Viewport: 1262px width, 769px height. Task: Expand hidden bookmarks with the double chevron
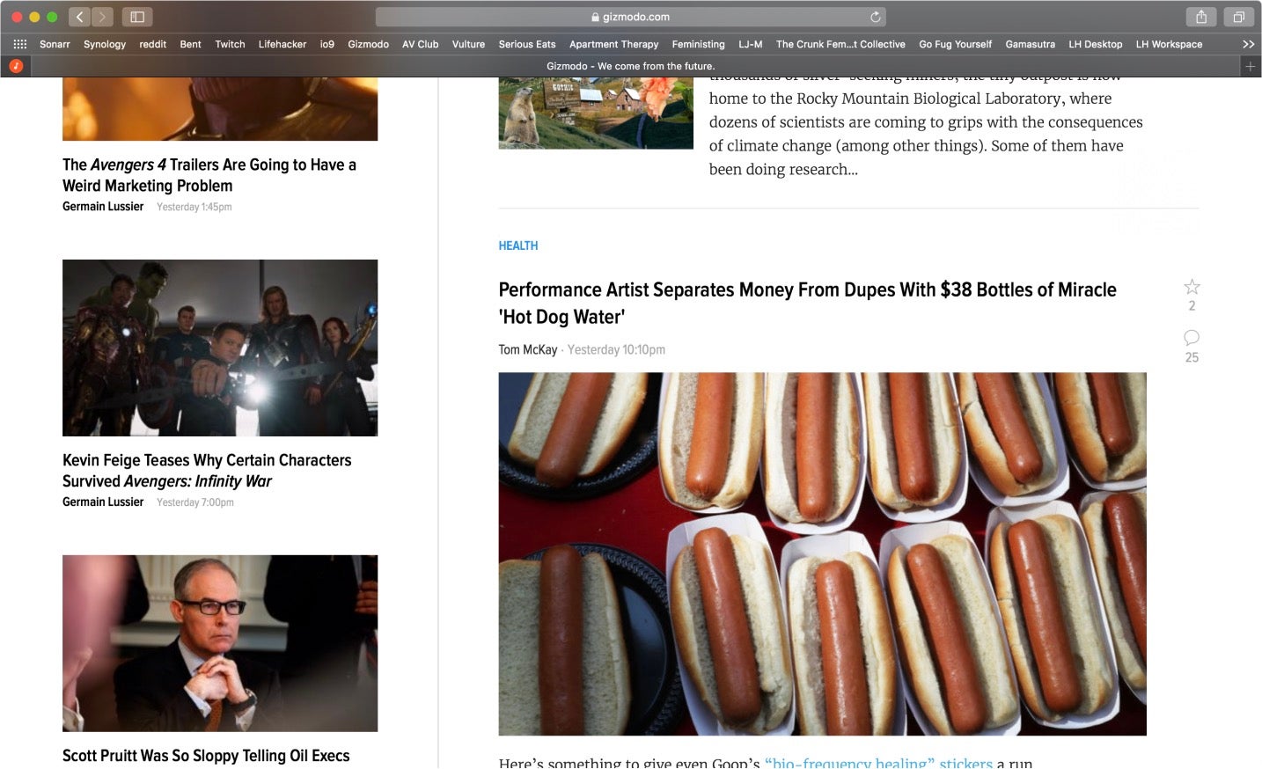(1248, 44)
